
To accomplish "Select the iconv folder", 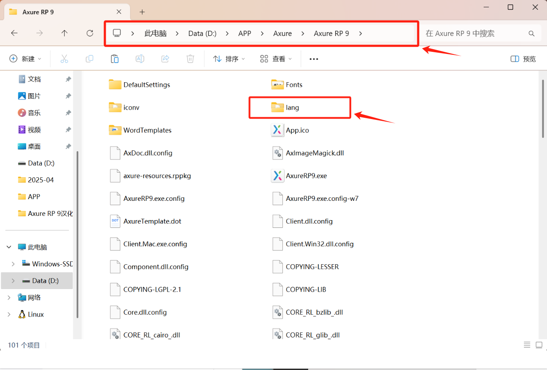I will point(124,107).
